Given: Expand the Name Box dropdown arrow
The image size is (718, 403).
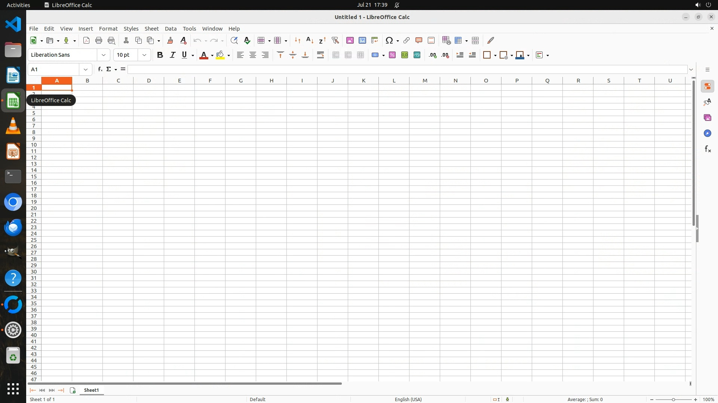Looking at the screenshot, I should [x=86, y=69].
